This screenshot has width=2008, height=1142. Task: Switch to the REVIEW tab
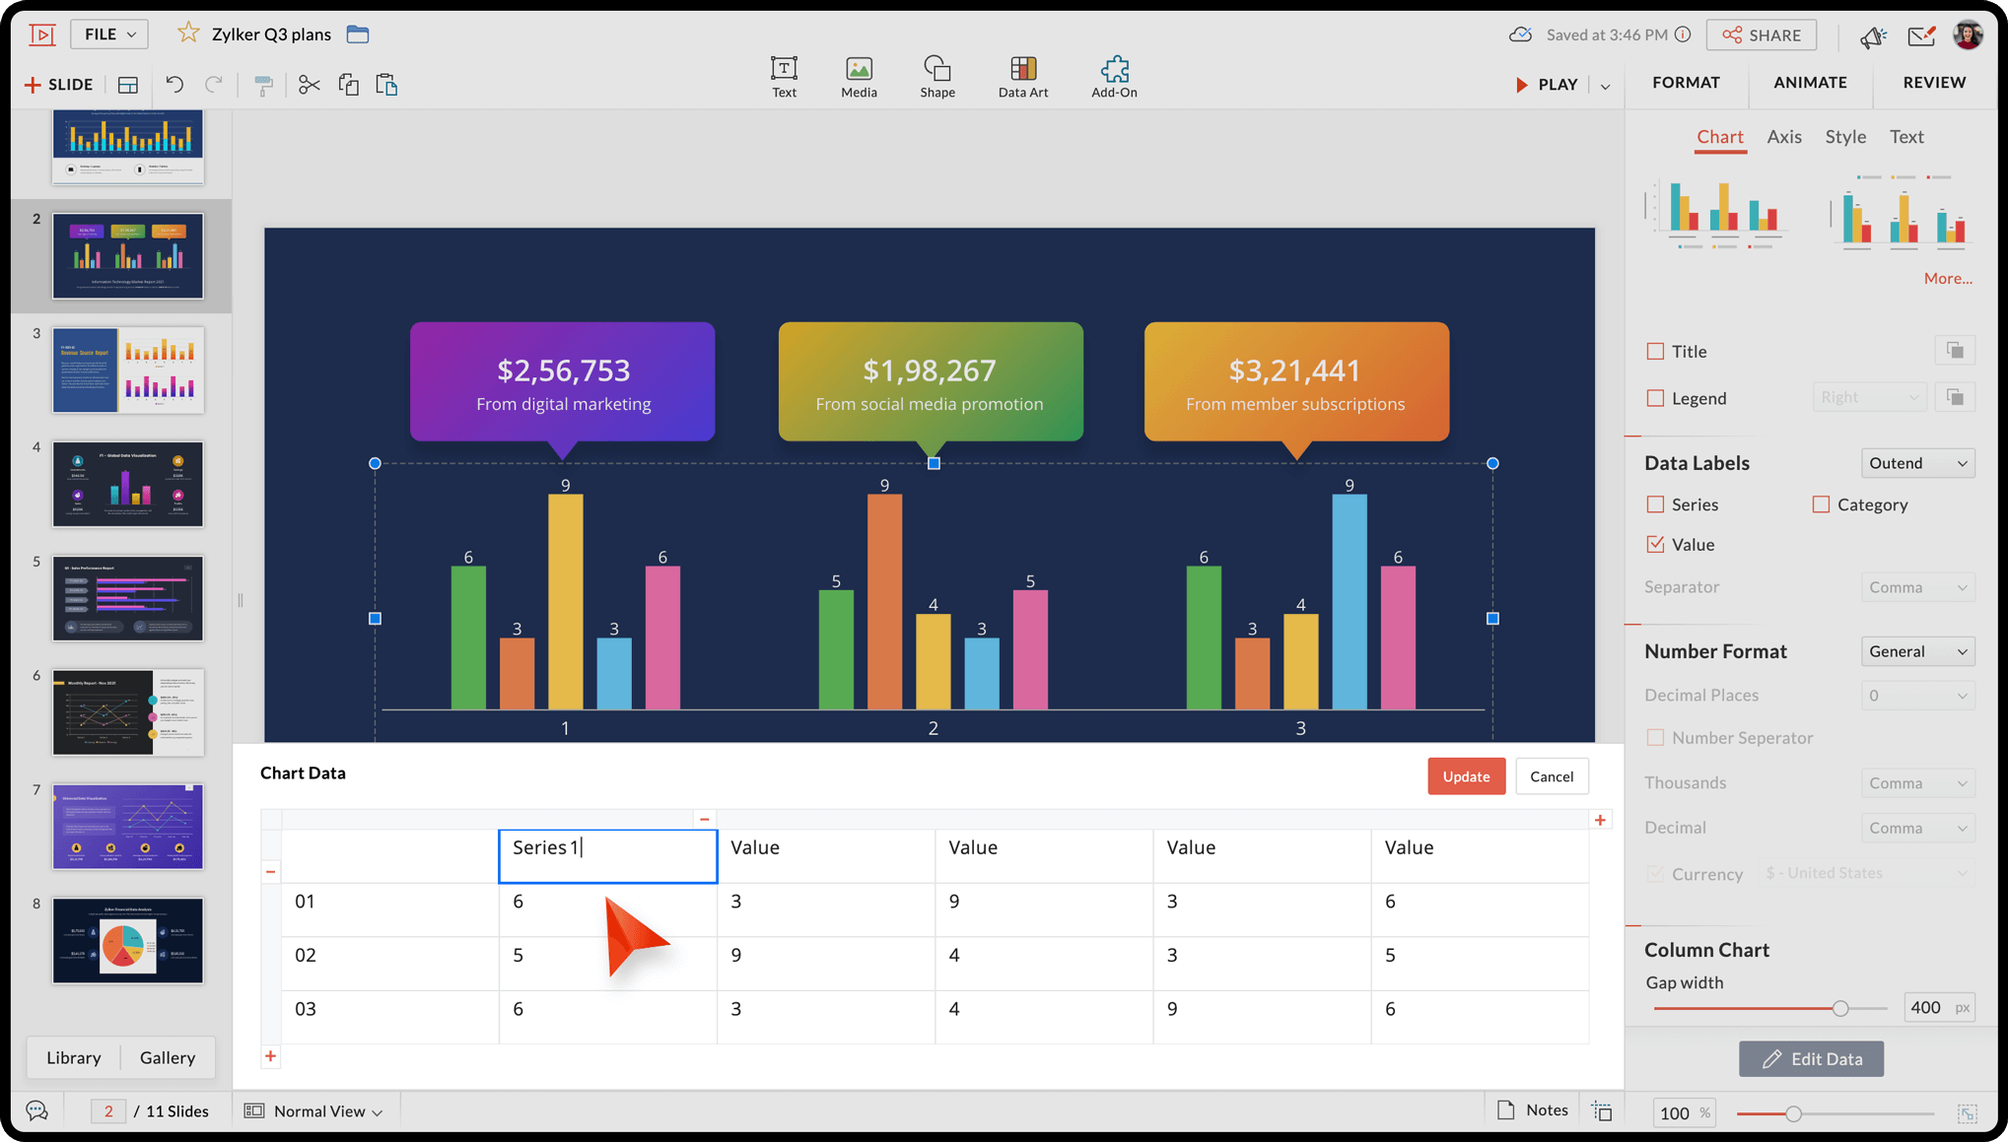tap(1934, 83)
